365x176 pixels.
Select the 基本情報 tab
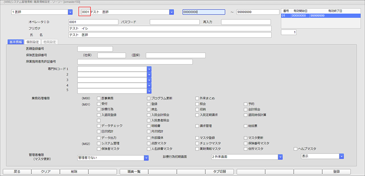(15, 42)
